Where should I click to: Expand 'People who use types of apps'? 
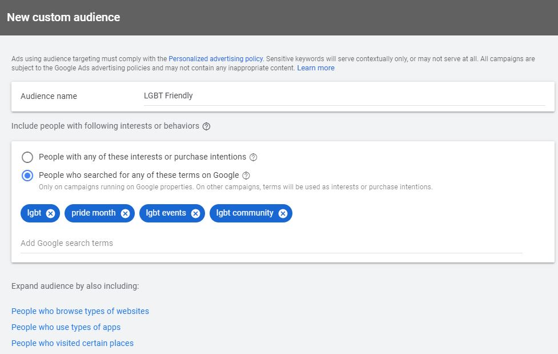point(66,327)
